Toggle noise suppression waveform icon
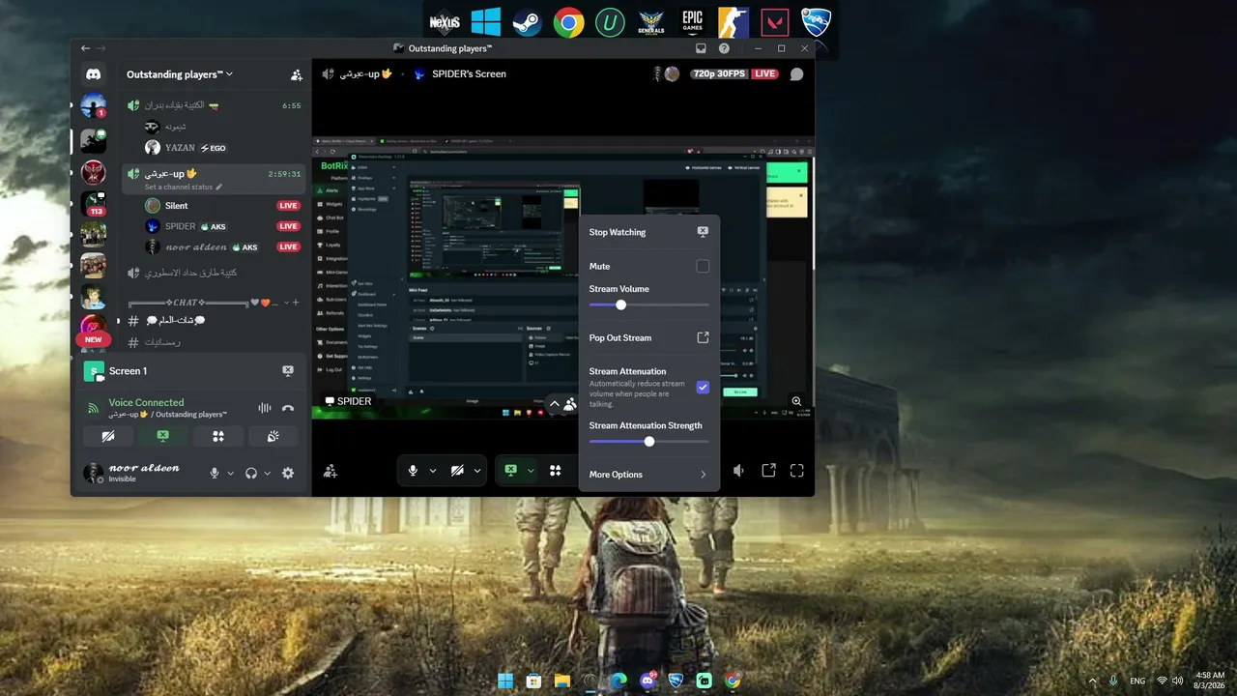Image resolution: width=1237 pixels, height=696 pixels. click(x=264, y=408)
